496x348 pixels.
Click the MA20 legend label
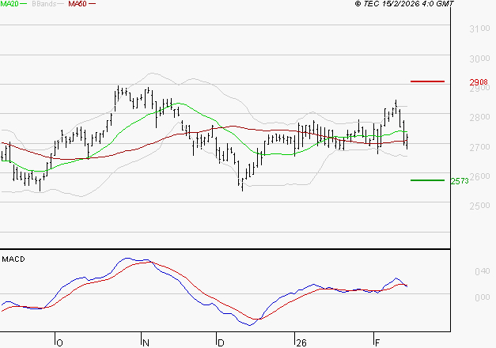click(9, 4)
